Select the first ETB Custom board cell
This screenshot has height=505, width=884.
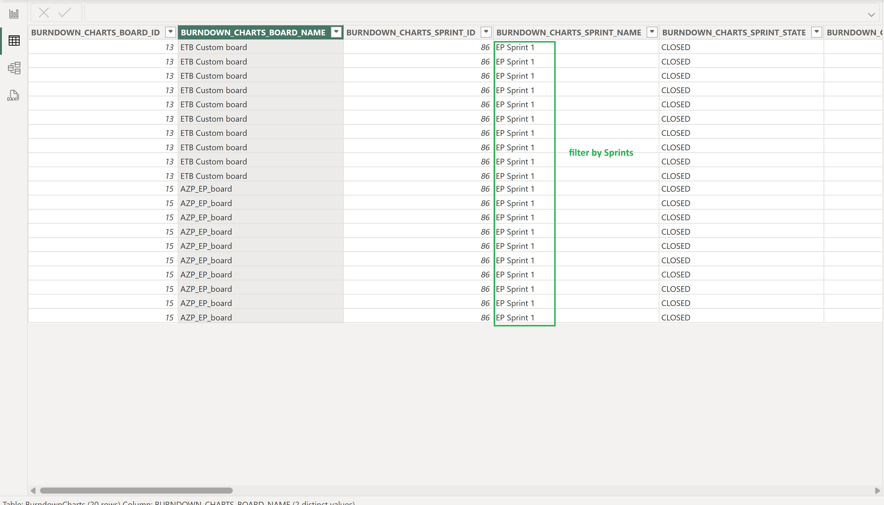(x=214, y=47)
